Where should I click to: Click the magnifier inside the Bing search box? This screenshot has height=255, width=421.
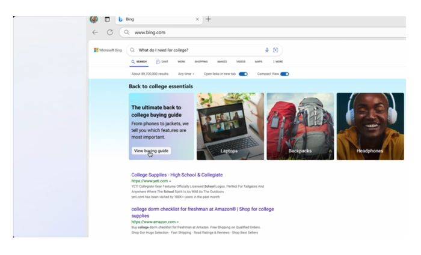pyautogui.click(x=132, y=50)
